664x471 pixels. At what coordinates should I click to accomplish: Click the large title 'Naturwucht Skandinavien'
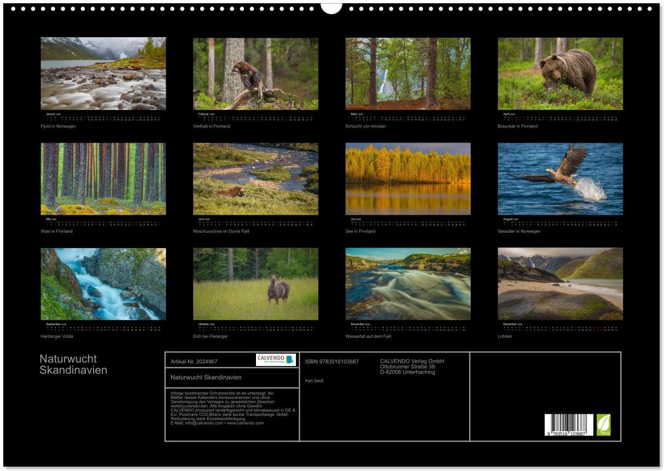click(73, 364)
